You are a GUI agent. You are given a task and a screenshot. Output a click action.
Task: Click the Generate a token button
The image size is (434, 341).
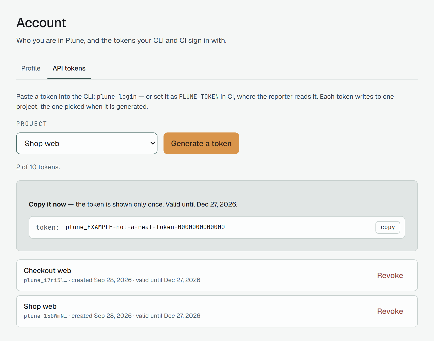pyautogui.click(x=201, y=143)
